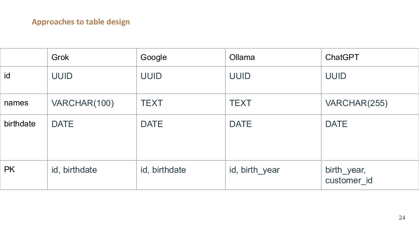Click TEXT in the Ollama column

pos(240,103)
